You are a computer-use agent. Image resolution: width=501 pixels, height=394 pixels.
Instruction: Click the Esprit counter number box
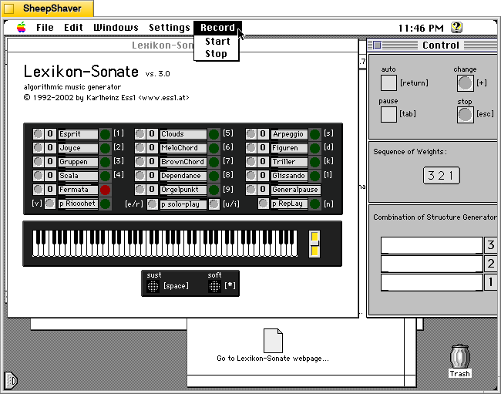pyautogui.click(x=50, y=134)
